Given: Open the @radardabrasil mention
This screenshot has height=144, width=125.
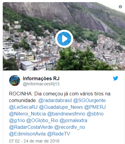Looking at the screenshot, I should [55, 101].
